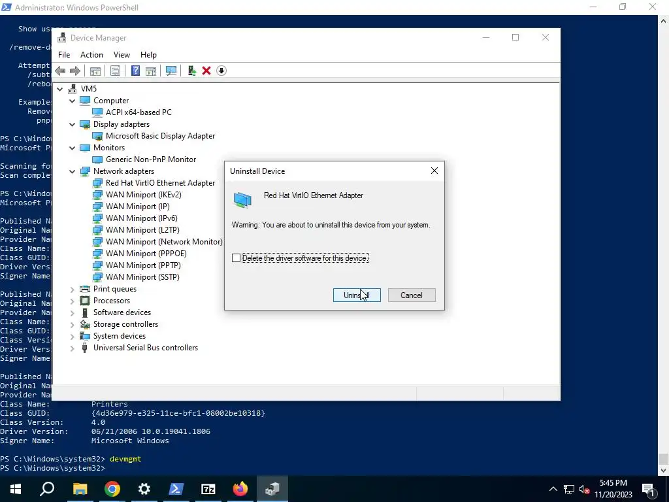669x502 pixels.
Task: Select WAN Miniport (PPTP)
Action: 143,265
